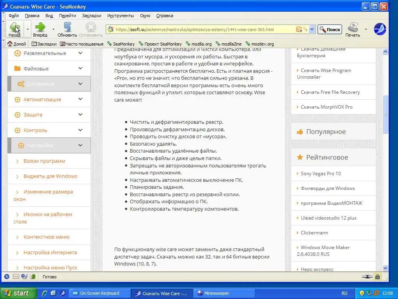Switch to Minesweeper taskbar window
398x299 pixels.
click(224, 293)
